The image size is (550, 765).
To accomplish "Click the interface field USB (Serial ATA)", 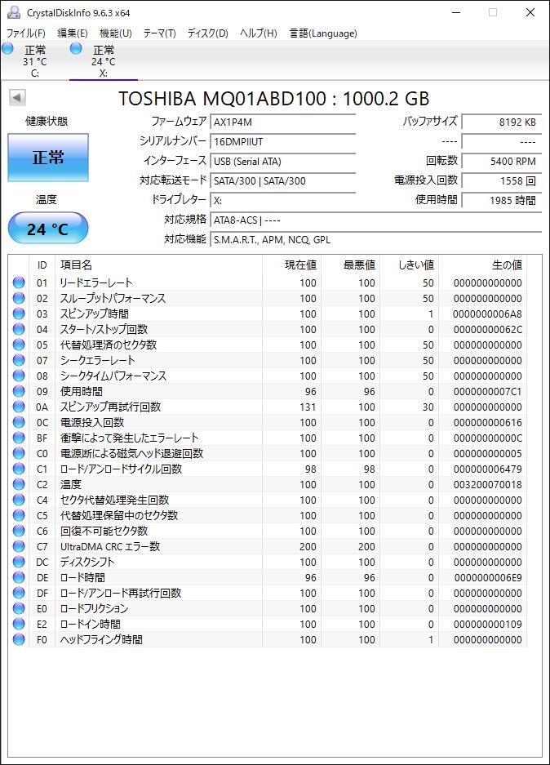I will pos(283,161).
